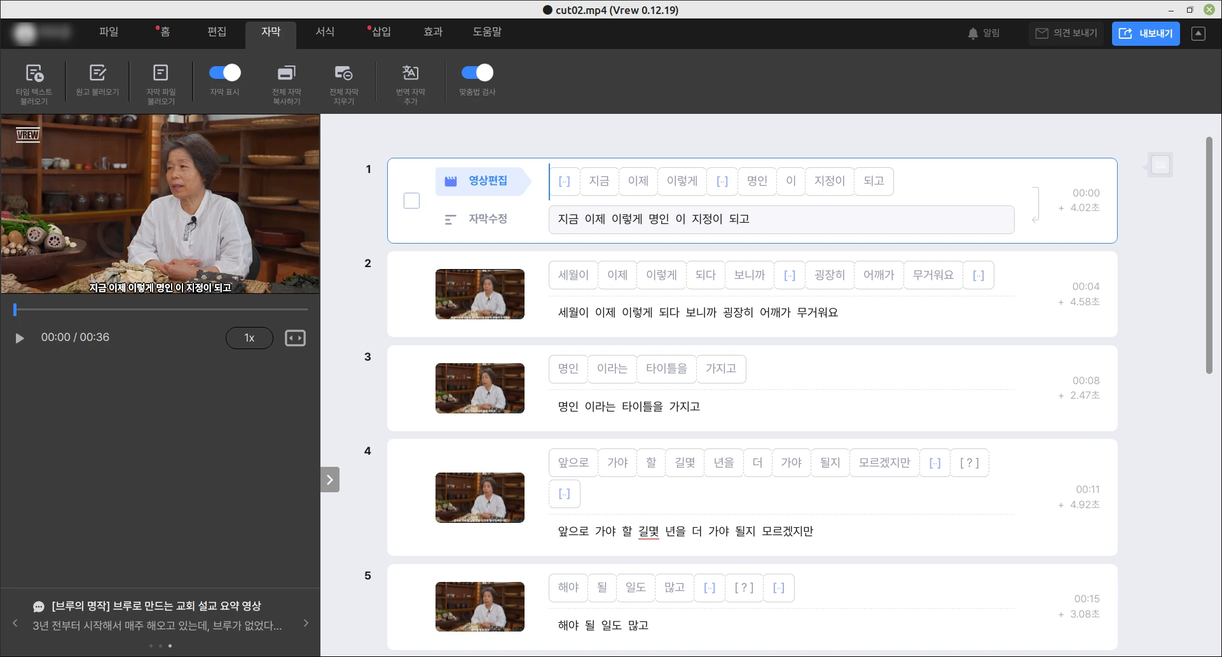The image size is (1222, 657).
Task: Click the preview fit-width icon
Action: tap(295, 338)
